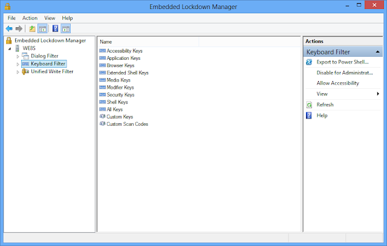Click the Embedded Lockdown Manager root lock icon

pos(9,40)
